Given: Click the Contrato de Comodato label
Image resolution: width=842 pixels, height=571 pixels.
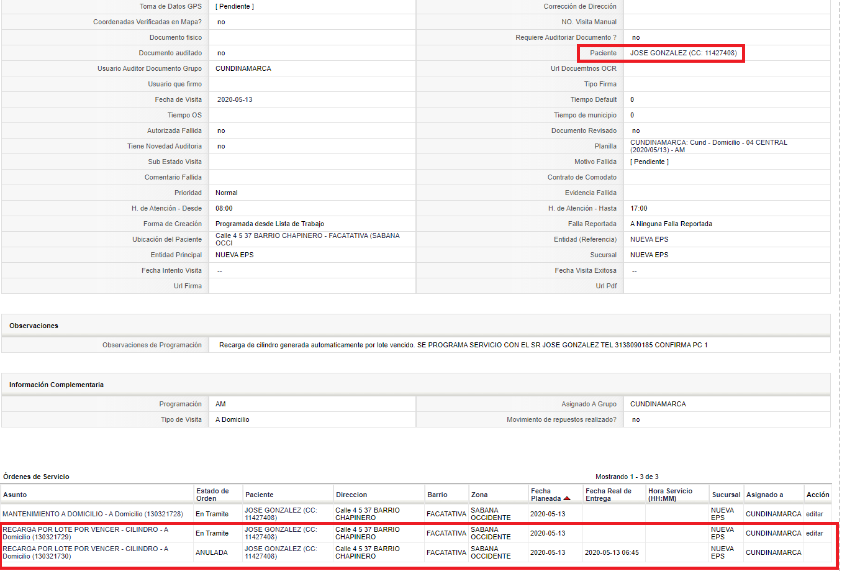Looking at the screenshot, I should (582, 177).
